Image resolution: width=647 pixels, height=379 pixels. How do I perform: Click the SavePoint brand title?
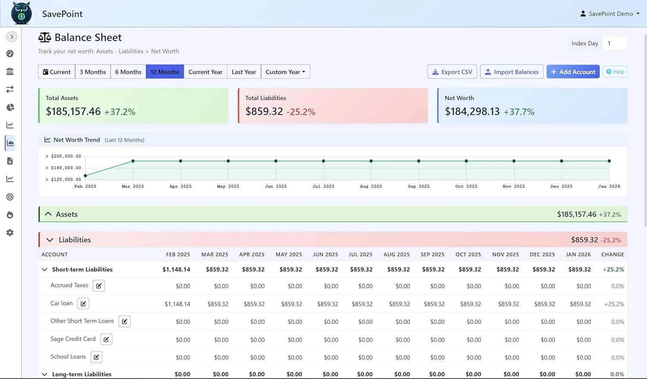pyautogui.click(x=63, y=14)
